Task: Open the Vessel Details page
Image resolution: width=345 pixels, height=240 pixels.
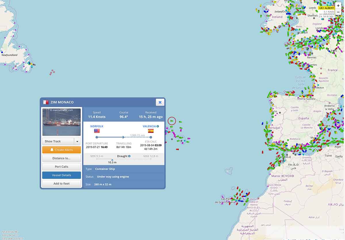Action: (x=61, y=175)
